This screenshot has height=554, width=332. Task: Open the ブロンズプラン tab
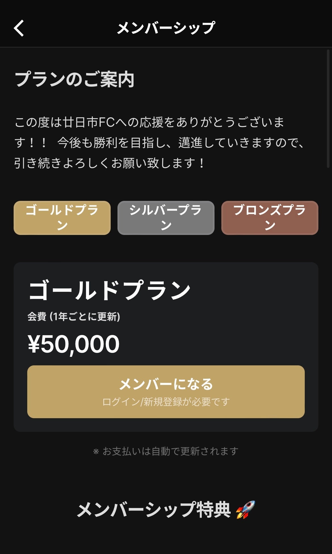tap(270, 218)
